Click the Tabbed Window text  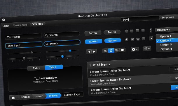tap(45, 78)
